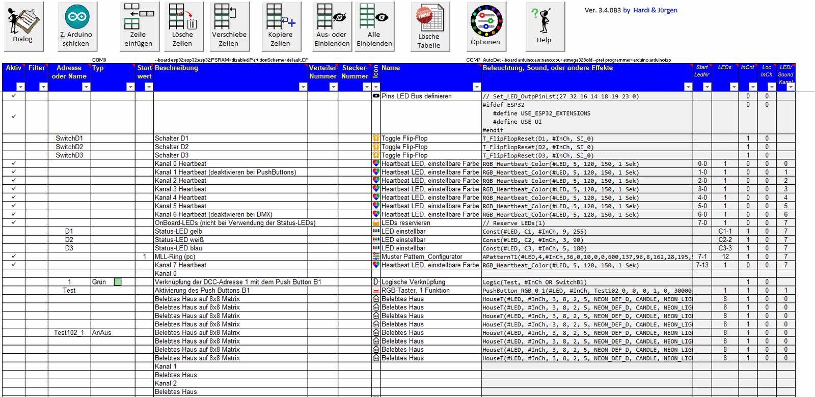Screen dimensions: 815x397
Task: Open Hardi & Jürgen author link
Action: pos(655,10)
